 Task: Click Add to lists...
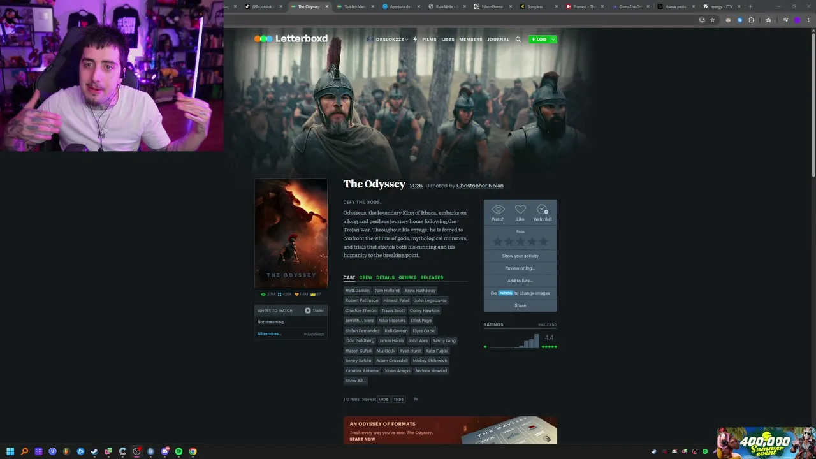click(x=520, y=280)
